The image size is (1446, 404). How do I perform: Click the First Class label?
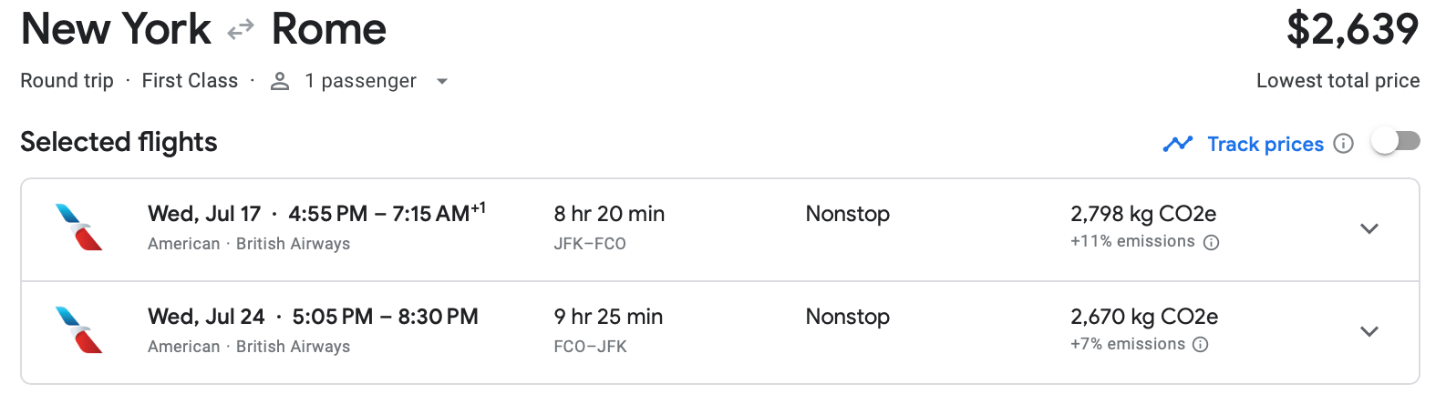[190, 81]
